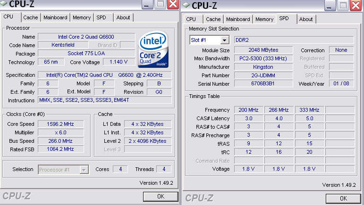Open the Cache tab in left CPU-Z window
The height and width of the screenshot is (205, 364).
[x=31, y=17]
